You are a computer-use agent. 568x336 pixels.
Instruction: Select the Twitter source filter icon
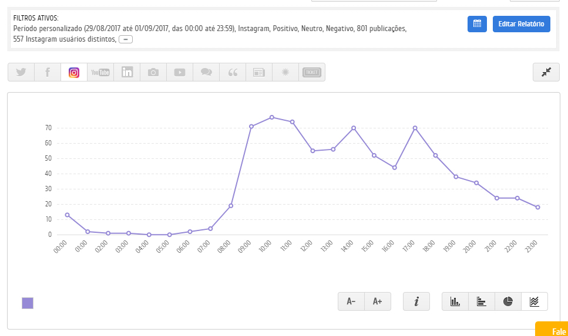click(21, 72)
